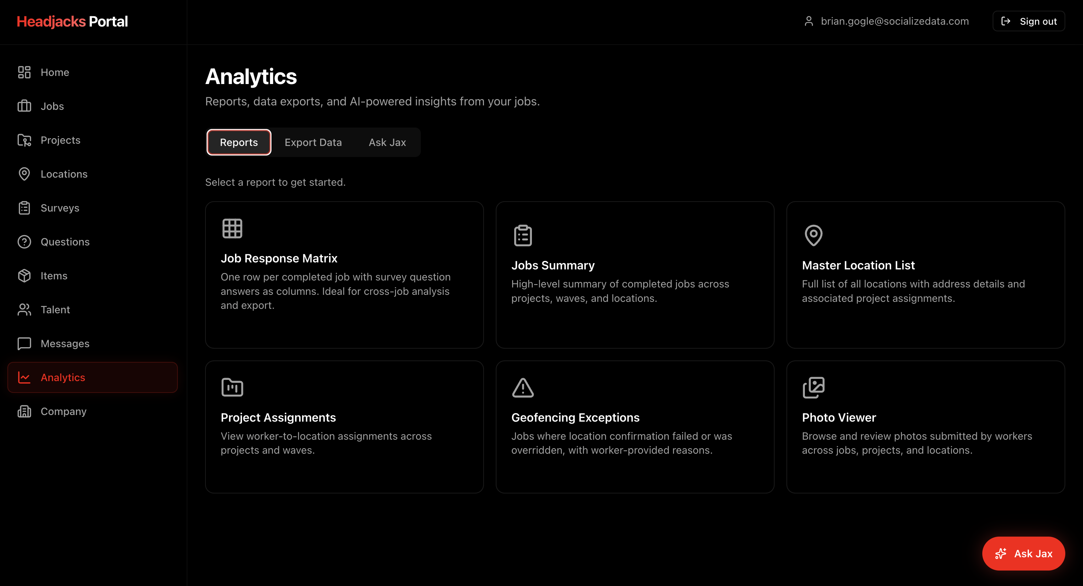Open the Locations sidebar item
This screenshot has height=586, width=1083.
click(x=93, y=174)
